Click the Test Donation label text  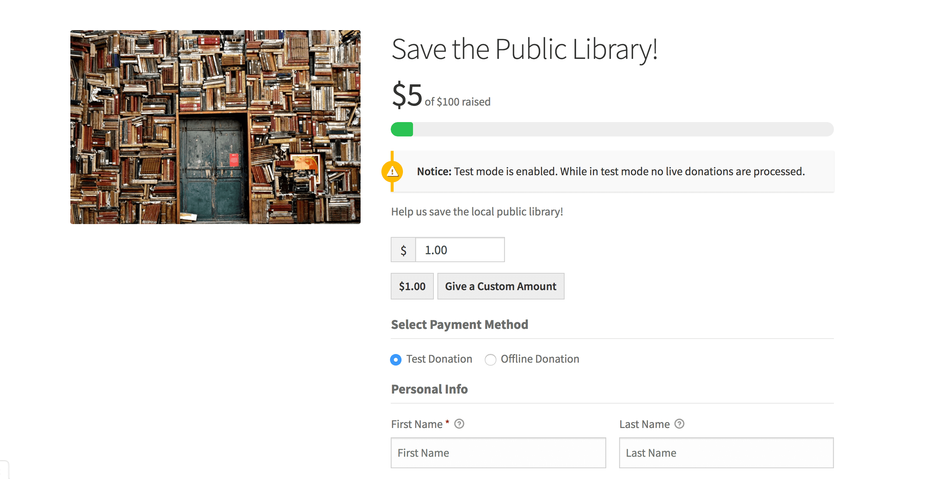click(439, 359)
